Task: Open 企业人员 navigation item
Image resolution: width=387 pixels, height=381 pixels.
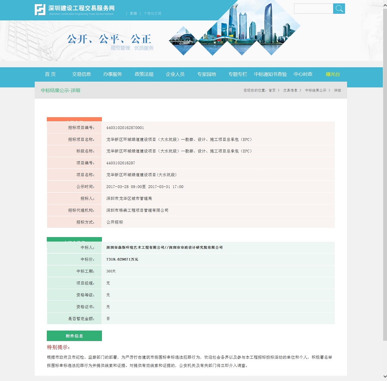Action: pos(175,74)
